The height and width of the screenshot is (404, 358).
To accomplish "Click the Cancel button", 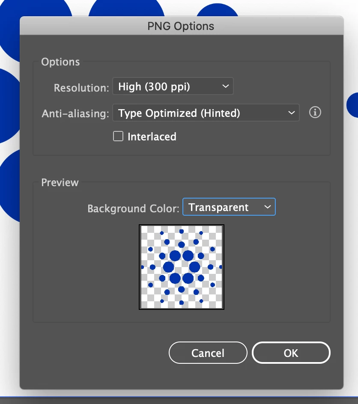I will [208, 353].
